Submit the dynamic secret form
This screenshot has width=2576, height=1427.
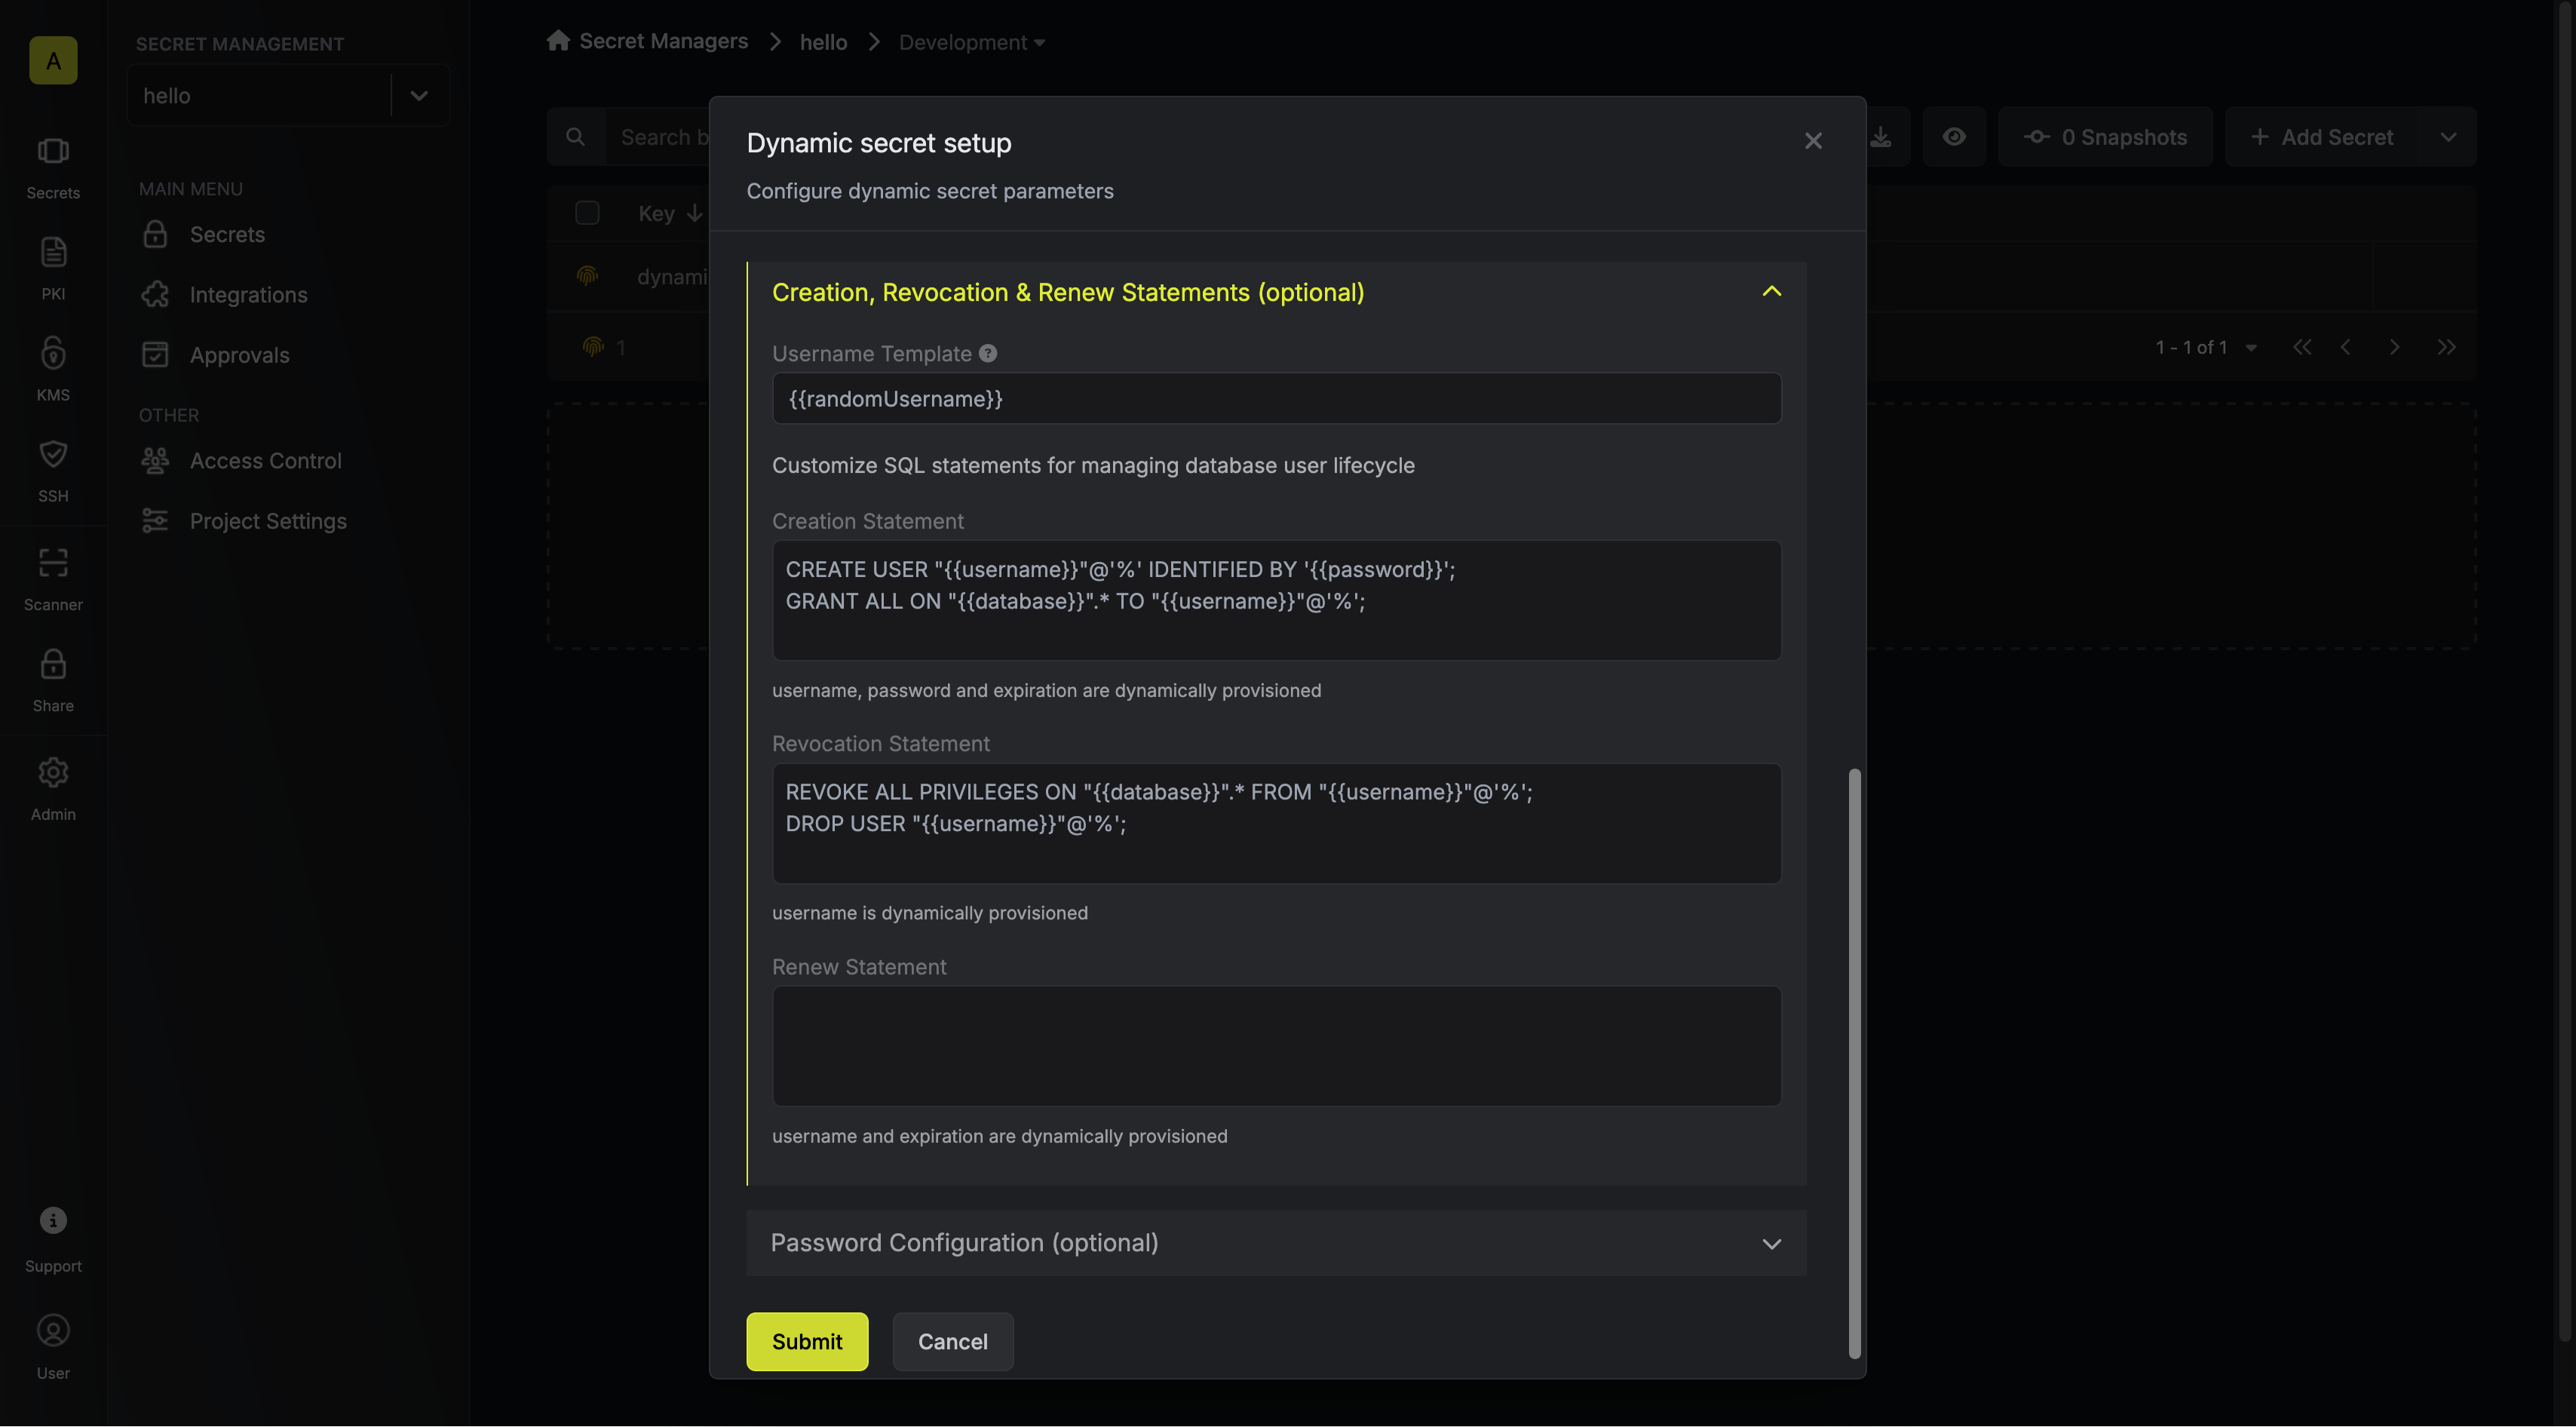click(x=807, y=1341)
